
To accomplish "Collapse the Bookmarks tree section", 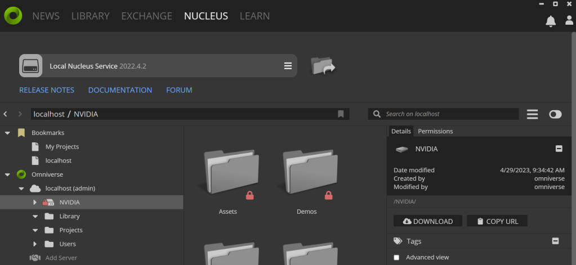I will (x=7, y=133).
